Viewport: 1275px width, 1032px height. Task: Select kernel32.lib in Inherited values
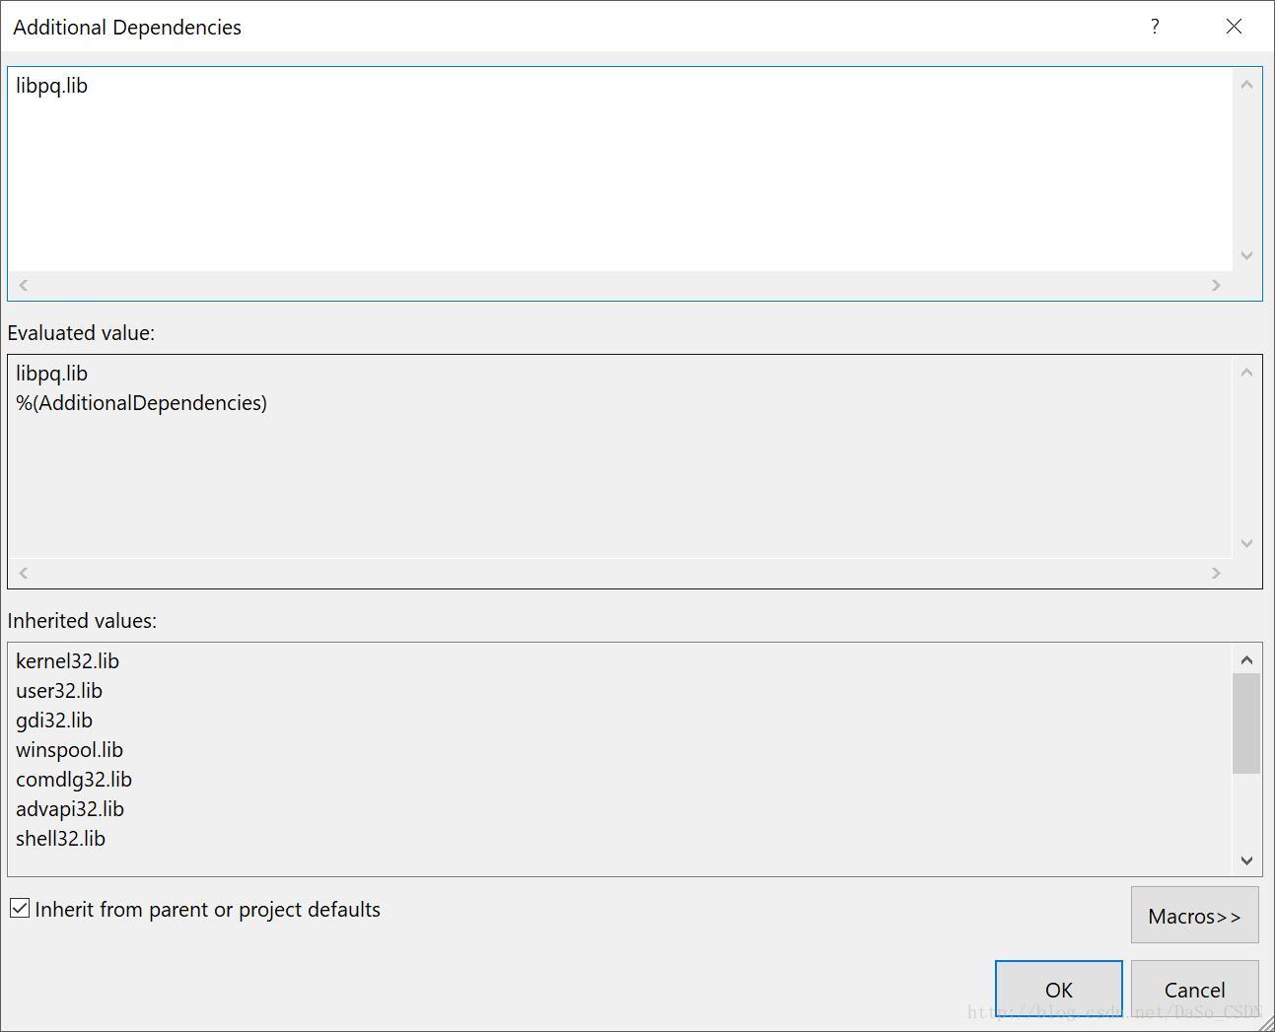click(67, 661)
